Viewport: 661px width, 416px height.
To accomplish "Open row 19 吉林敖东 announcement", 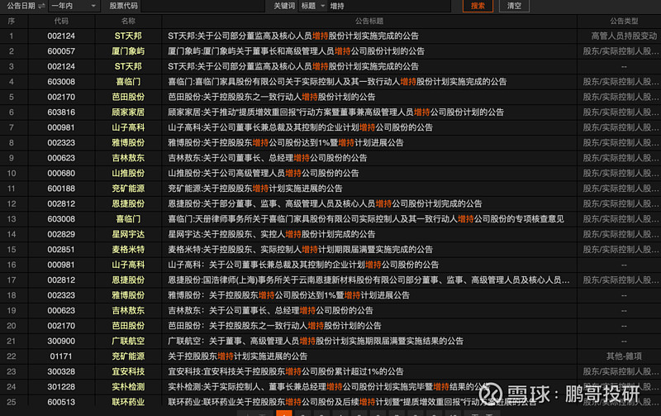I will coord(270,310).
